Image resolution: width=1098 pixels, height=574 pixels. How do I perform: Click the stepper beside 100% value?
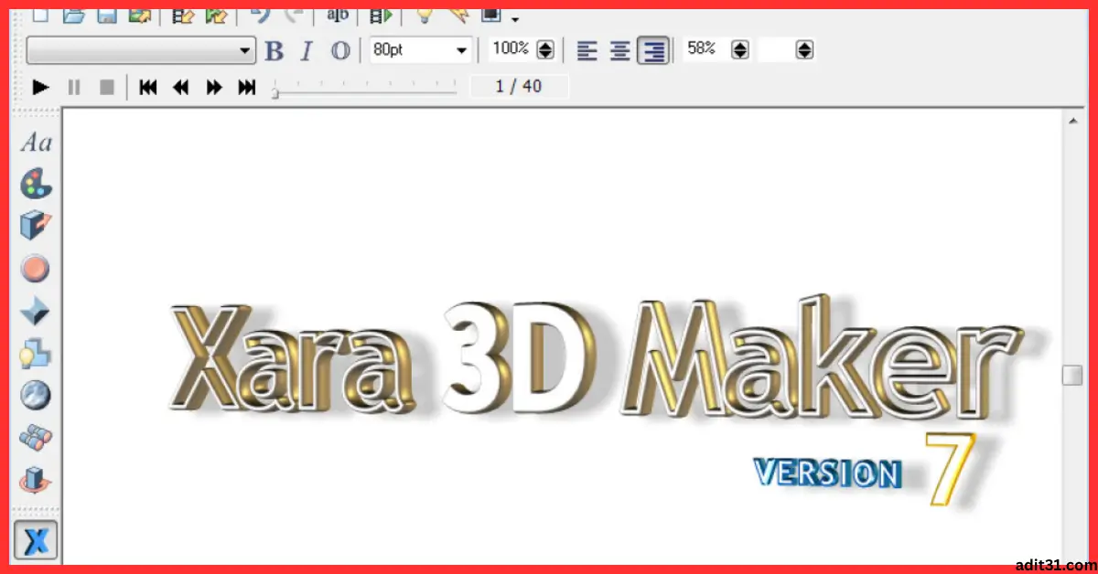(545, 50)
